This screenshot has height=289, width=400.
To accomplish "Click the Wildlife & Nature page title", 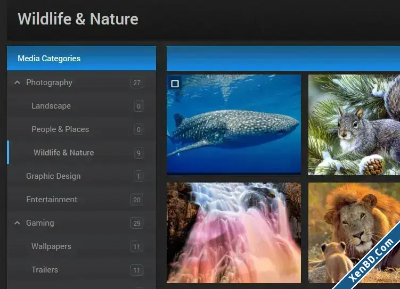I will [x=78, y=19].
